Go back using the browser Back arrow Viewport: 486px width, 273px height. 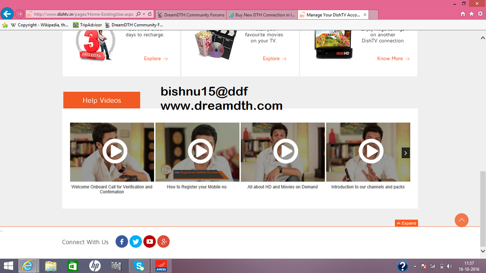6,14
